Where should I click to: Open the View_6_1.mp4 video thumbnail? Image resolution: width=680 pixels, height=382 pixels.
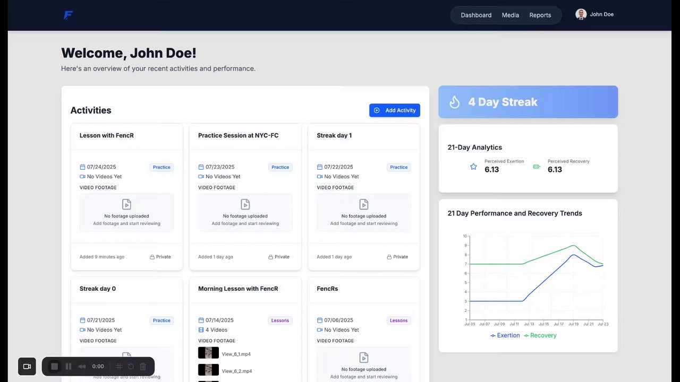208,353
